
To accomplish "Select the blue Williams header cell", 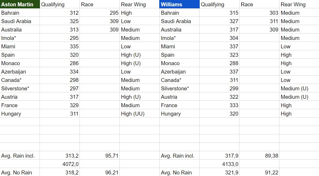I will (179, 4).
